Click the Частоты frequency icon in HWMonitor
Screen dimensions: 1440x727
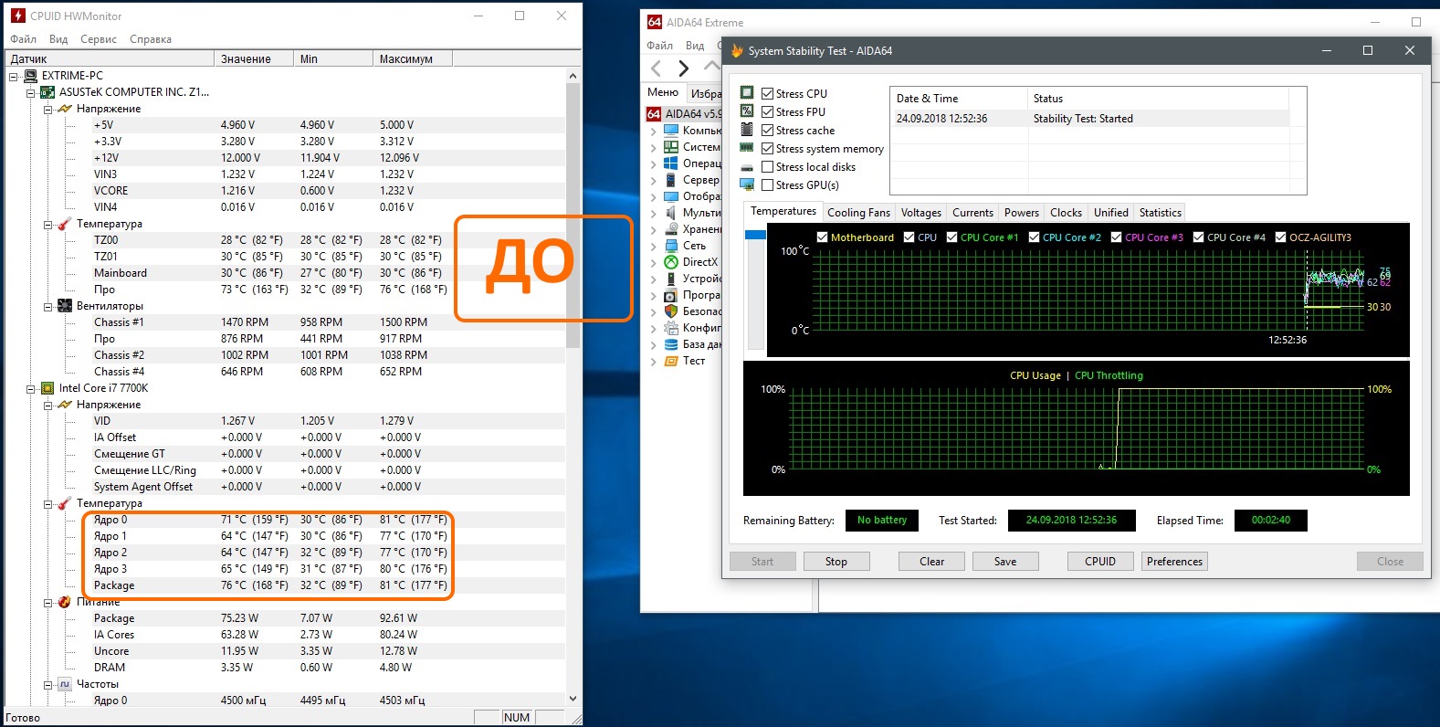tap(65, 684)
